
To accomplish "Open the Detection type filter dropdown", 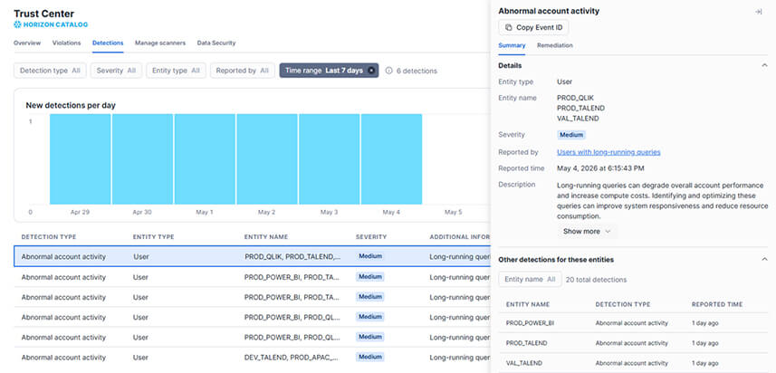I will click(x=50, y=71).
